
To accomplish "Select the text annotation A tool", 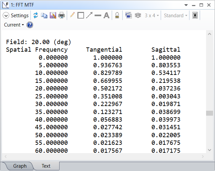I will (107, 15).
